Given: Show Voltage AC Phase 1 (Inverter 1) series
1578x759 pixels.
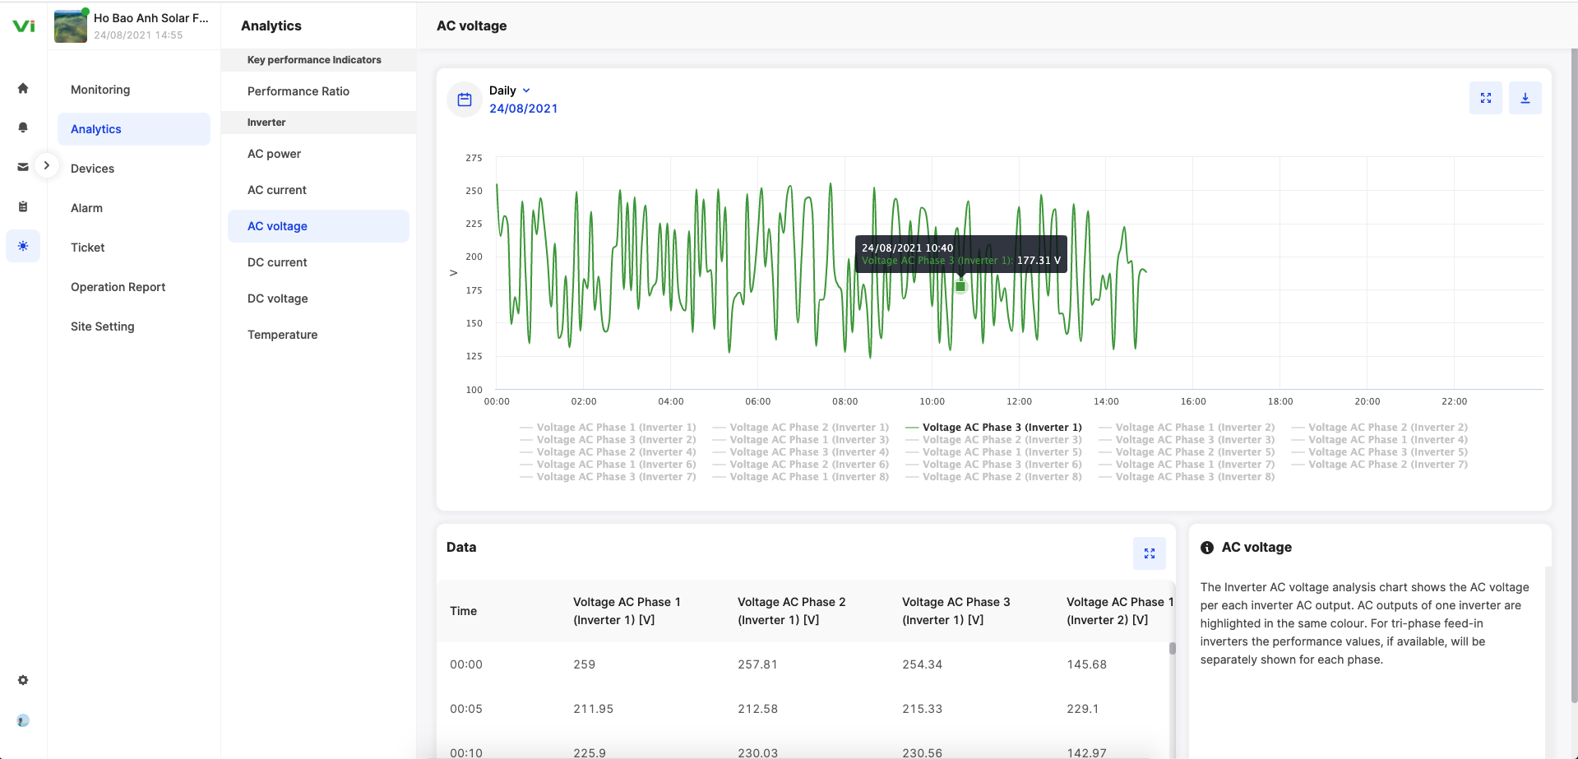Looking at the screenshot, I should [x=615, y=428].
